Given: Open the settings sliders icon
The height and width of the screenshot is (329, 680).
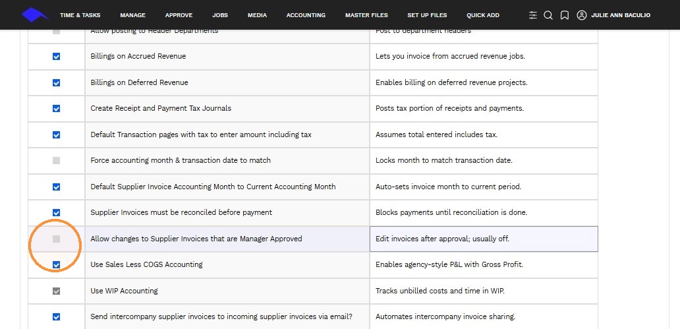Looking at the screenshot, I should click(533, 15).
